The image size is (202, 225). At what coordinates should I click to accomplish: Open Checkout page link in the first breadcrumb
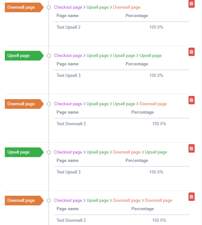68,7
